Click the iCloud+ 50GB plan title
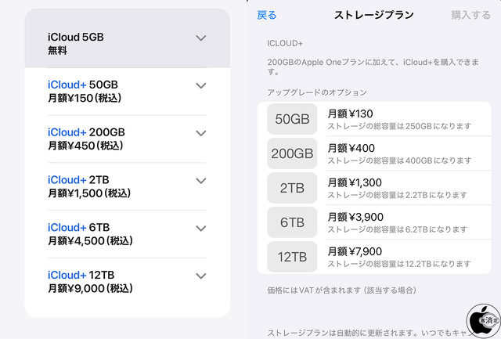 click(x=83, y=85)
